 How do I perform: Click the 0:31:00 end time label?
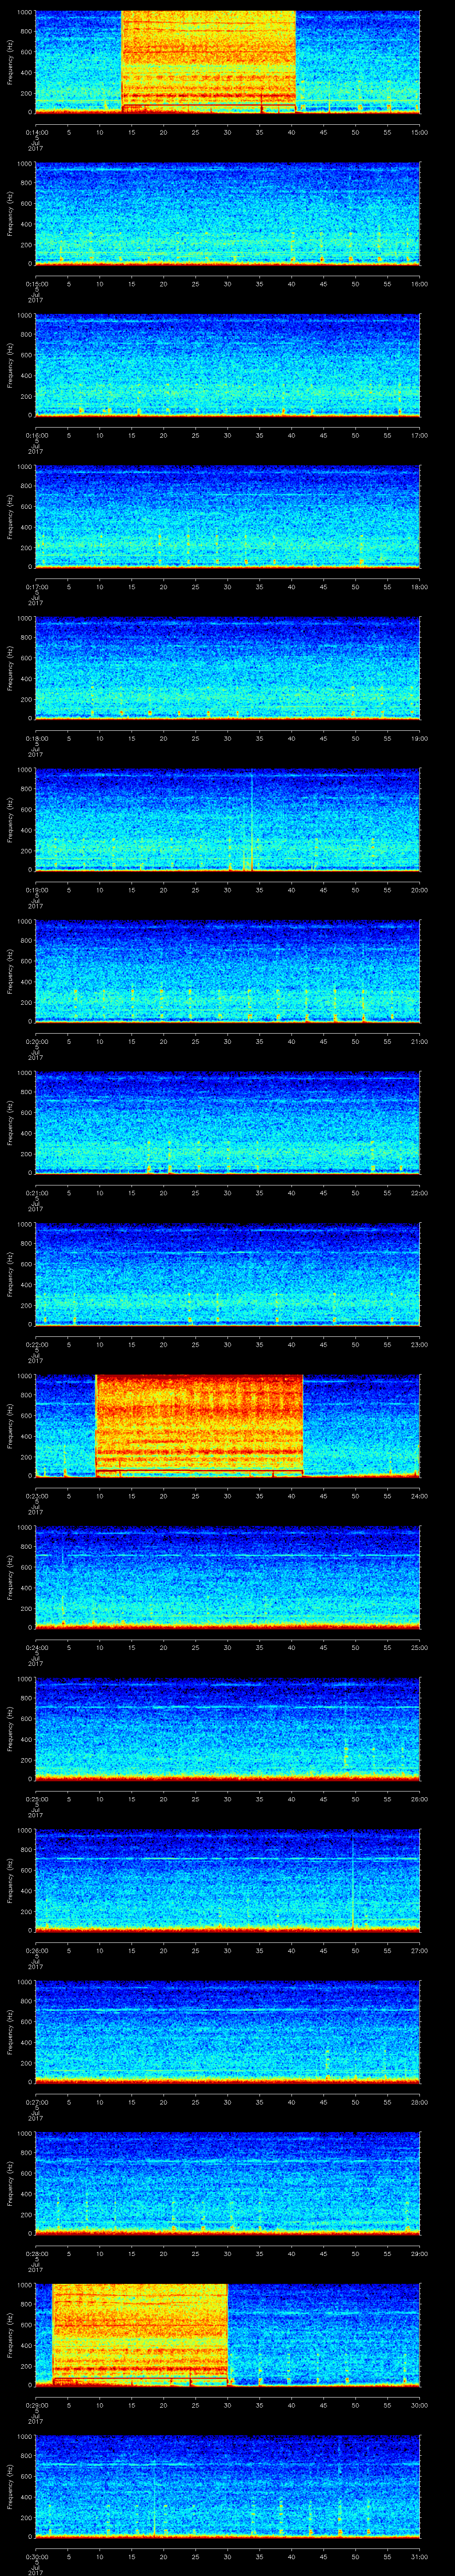(x=419, y=2556)
